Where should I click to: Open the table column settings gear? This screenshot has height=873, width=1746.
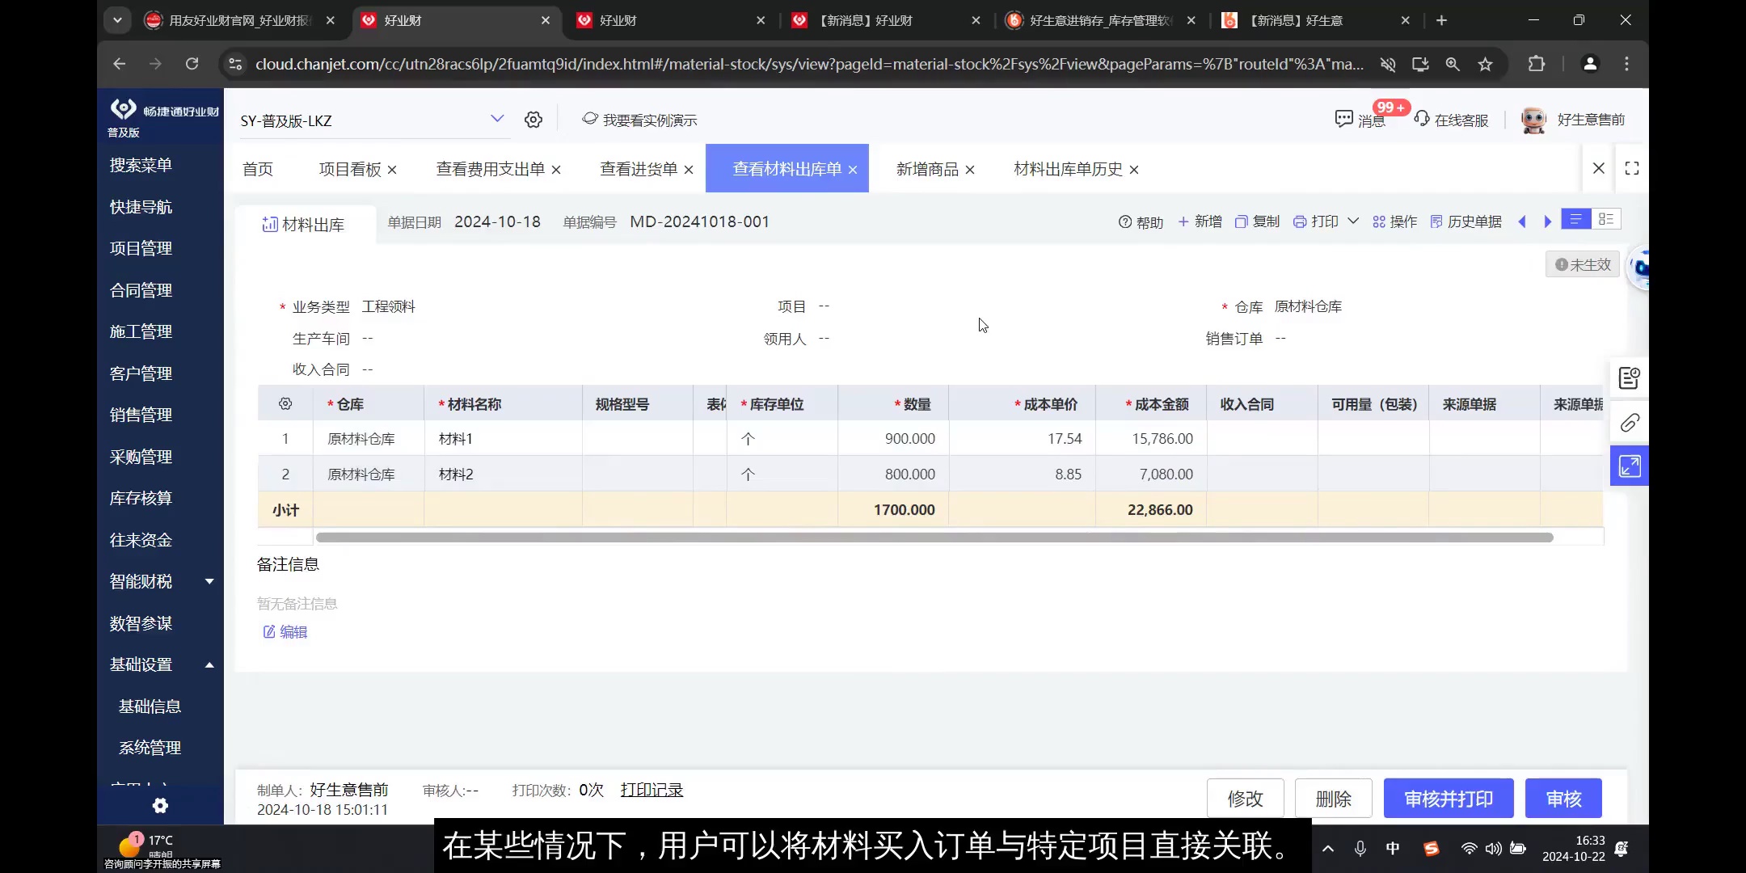point(285,403)
